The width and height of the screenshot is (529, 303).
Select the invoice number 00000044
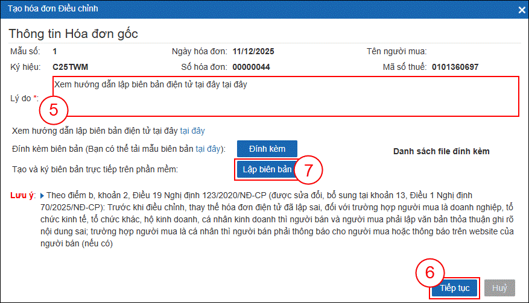[251, 66]
